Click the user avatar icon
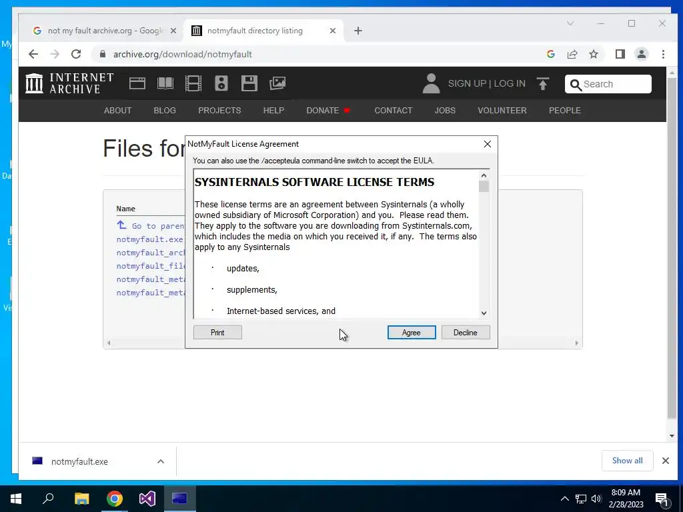Image resolution: width=683 pixels, height=512 pixels. point(431,83)
